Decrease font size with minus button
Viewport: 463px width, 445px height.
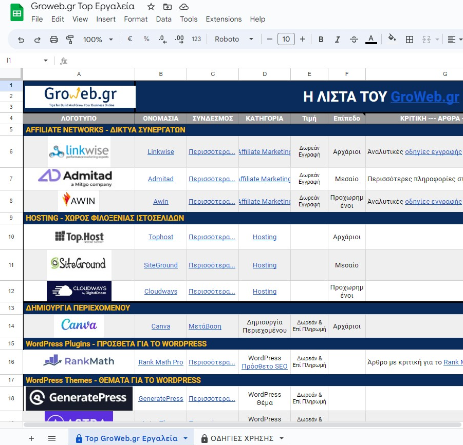[269, 39]
